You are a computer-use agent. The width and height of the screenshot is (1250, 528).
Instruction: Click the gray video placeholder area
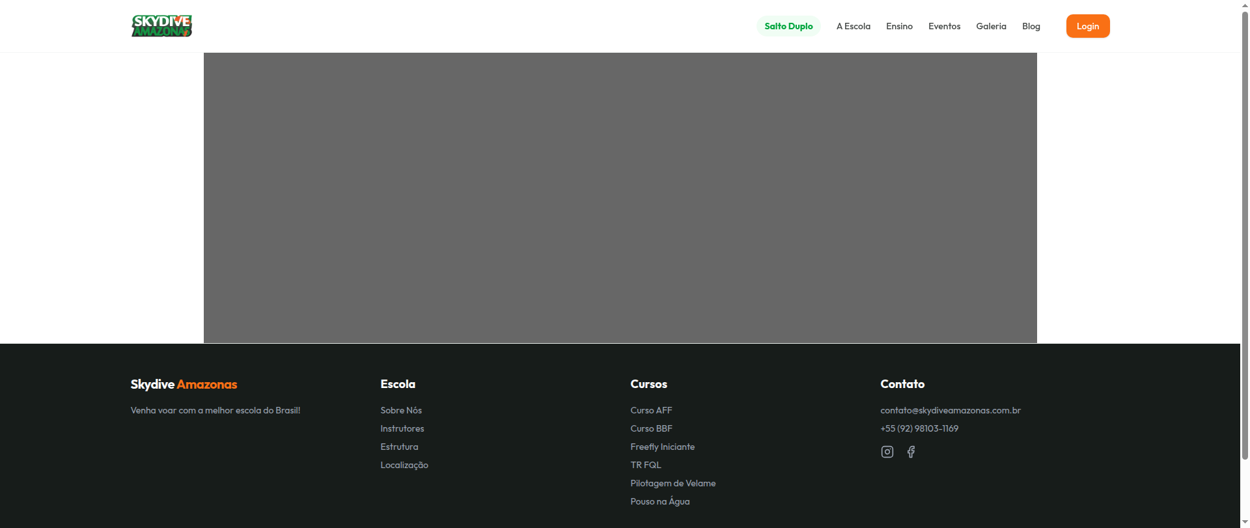[620, 197]
